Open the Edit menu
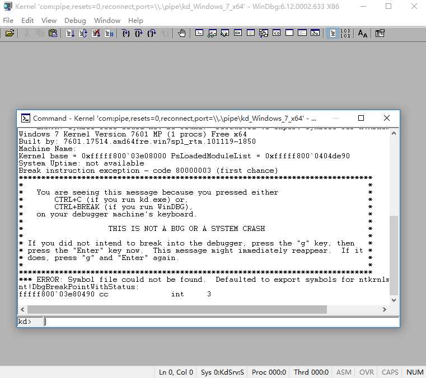 pyautogui.click(x=27, y=20)
